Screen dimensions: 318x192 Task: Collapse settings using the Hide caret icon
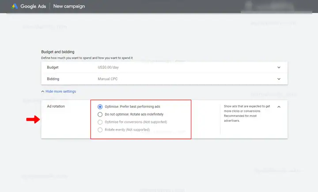(42, 91)
